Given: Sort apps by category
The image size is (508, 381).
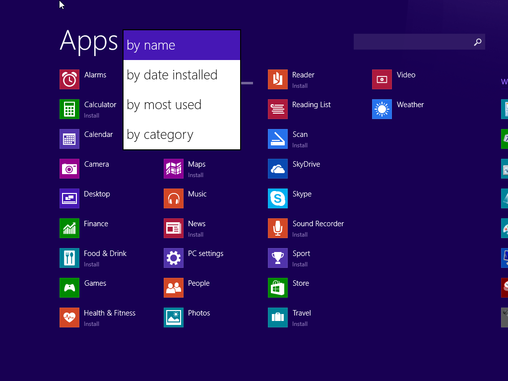Looking at the screenshot, I should pyautogui.click(x=182, y=134).
